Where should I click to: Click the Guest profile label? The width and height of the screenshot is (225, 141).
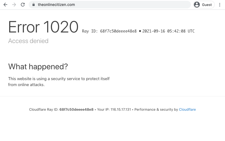tap(207, 5)
